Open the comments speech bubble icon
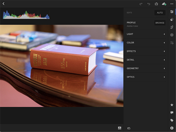176x132 pixels. [x=172, y=112]
